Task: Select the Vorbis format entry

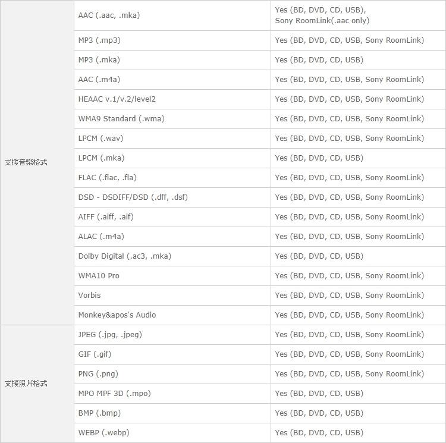Action: point(172,296)
